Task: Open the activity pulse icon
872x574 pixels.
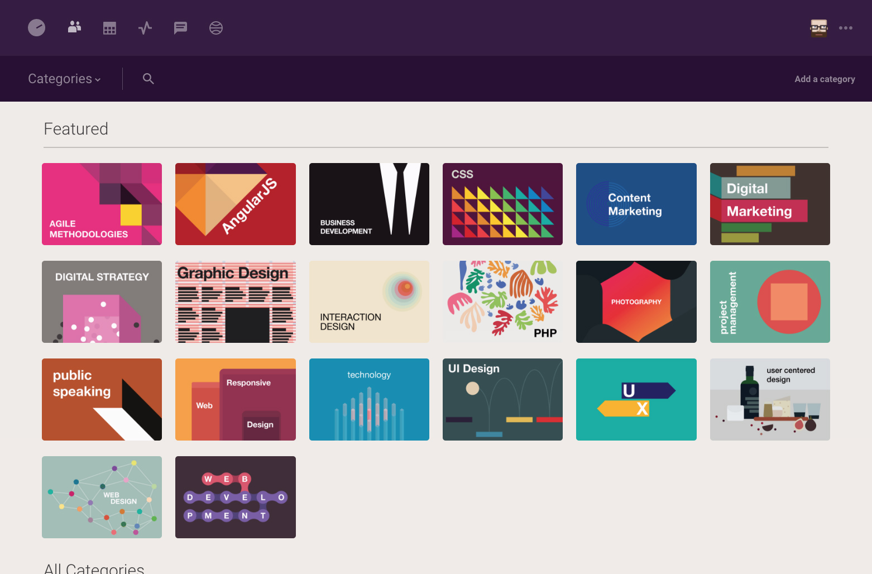Action: [145, 28]
